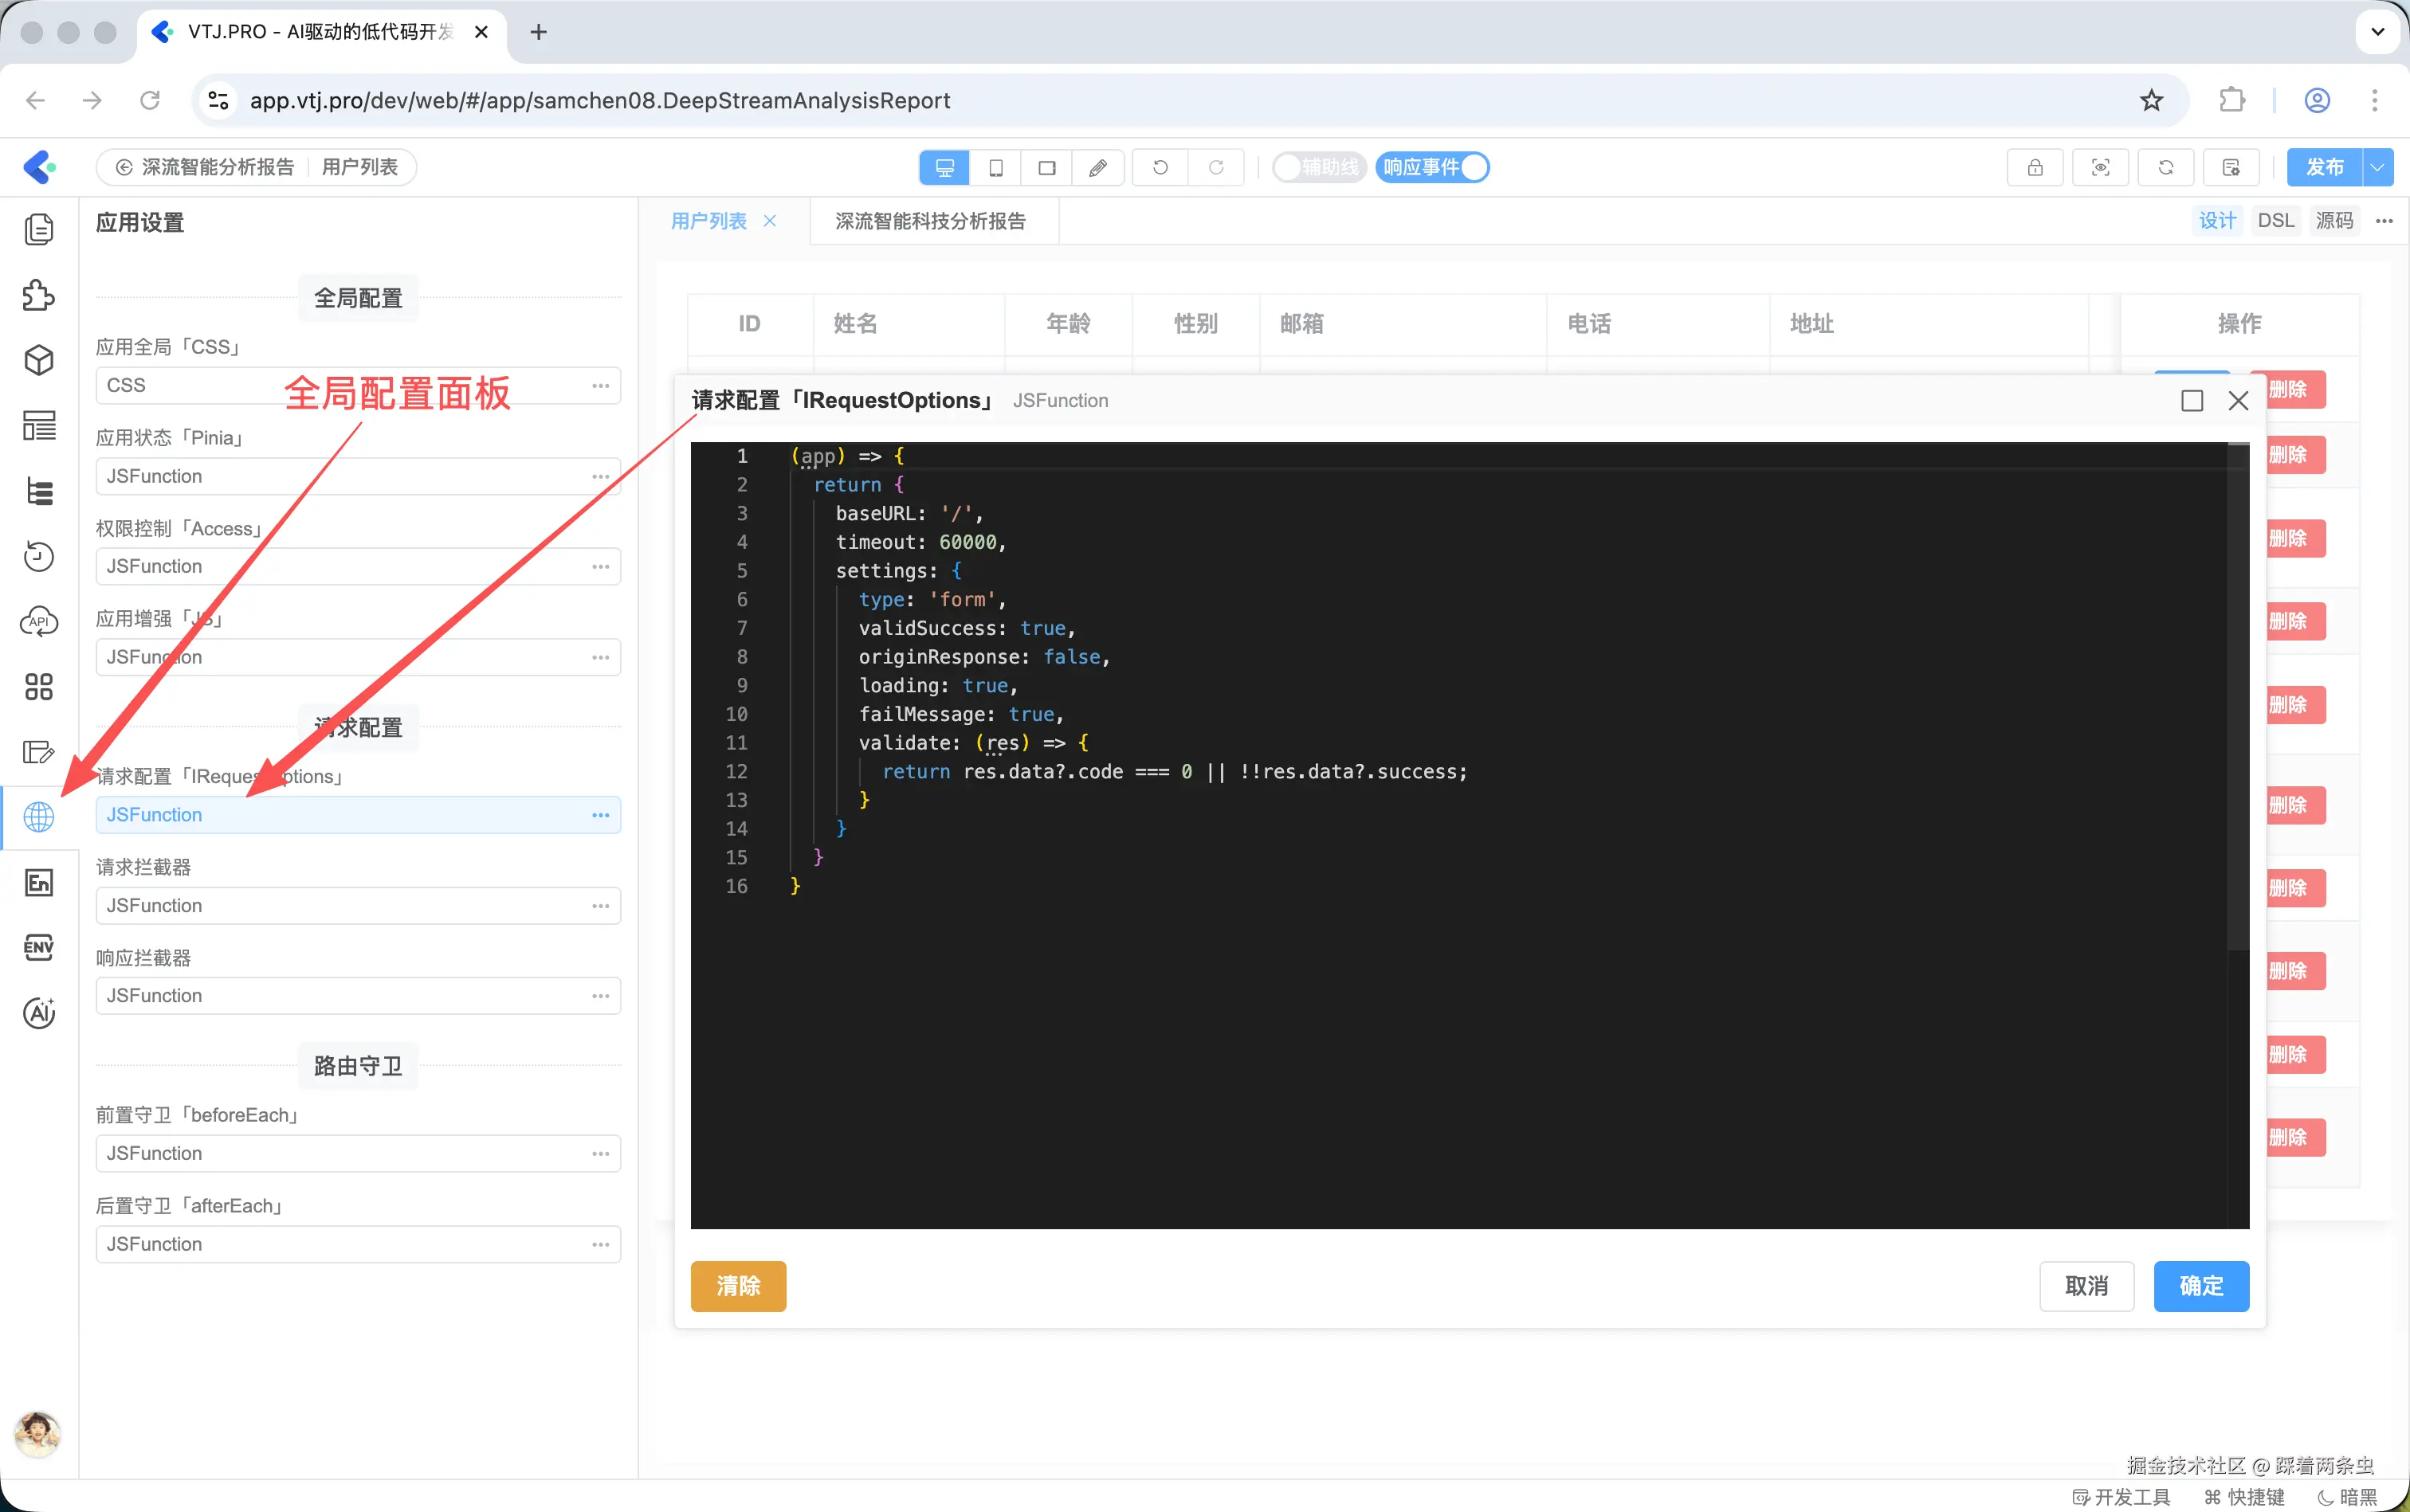Select the tablet device preview icon
2410x1512 pixels.
click(x=995, y=168)
